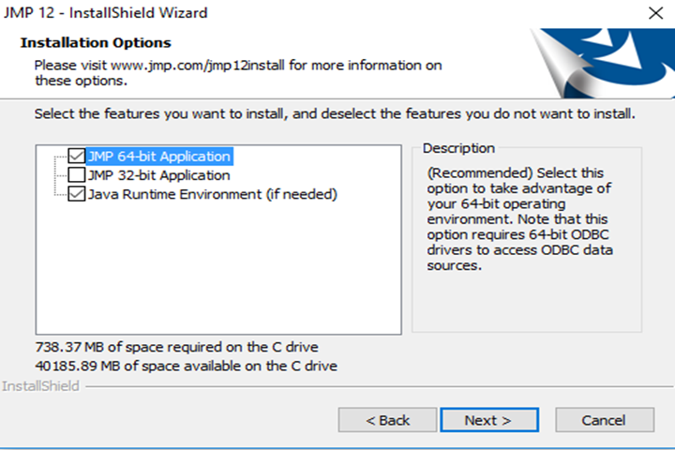This screenshot has height=450, width=675.
Task: Click the space available on C drive text
Action: [186, 366]
